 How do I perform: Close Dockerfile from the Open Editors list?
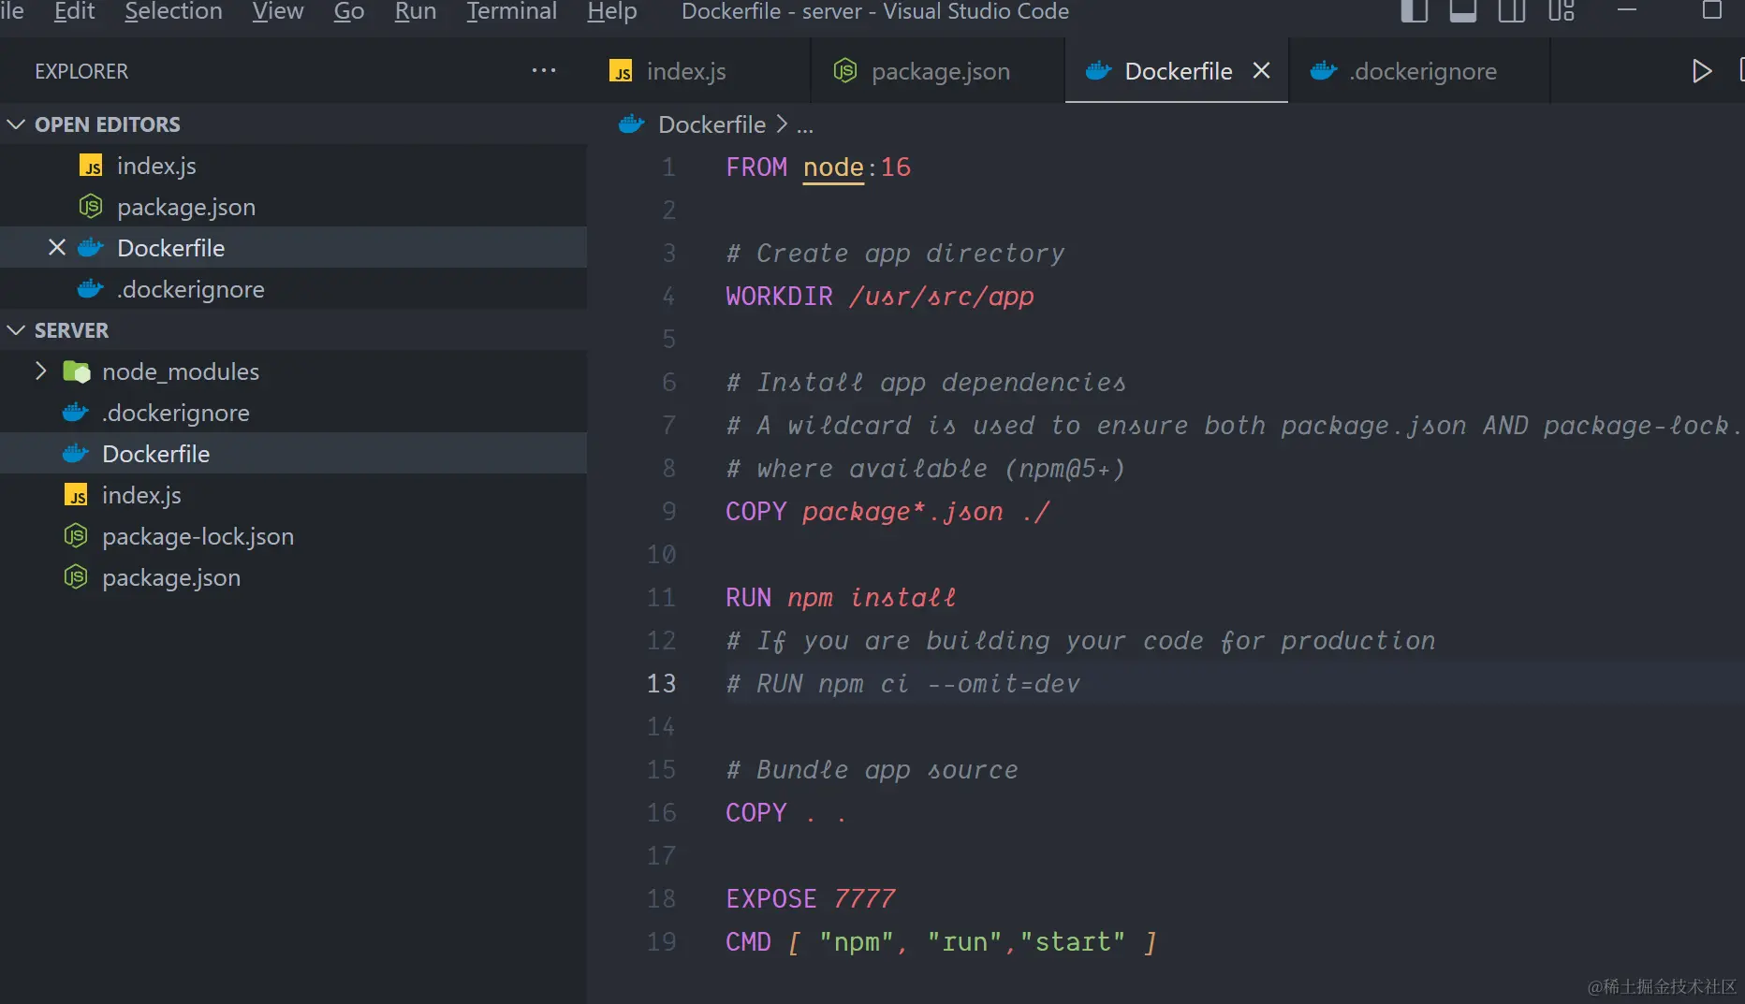click(57, 248)
